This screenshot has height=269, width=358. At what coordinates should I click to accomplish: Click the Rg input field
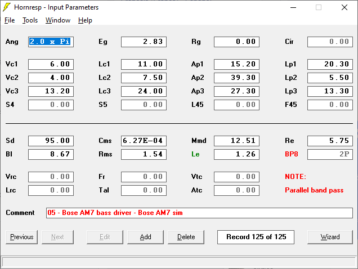click(x=237, y=42)
